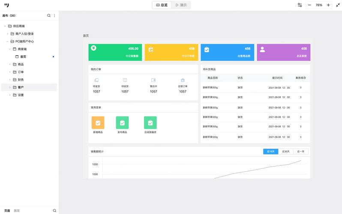Collapse the PC端用户中心 folder

coord(7,42)
